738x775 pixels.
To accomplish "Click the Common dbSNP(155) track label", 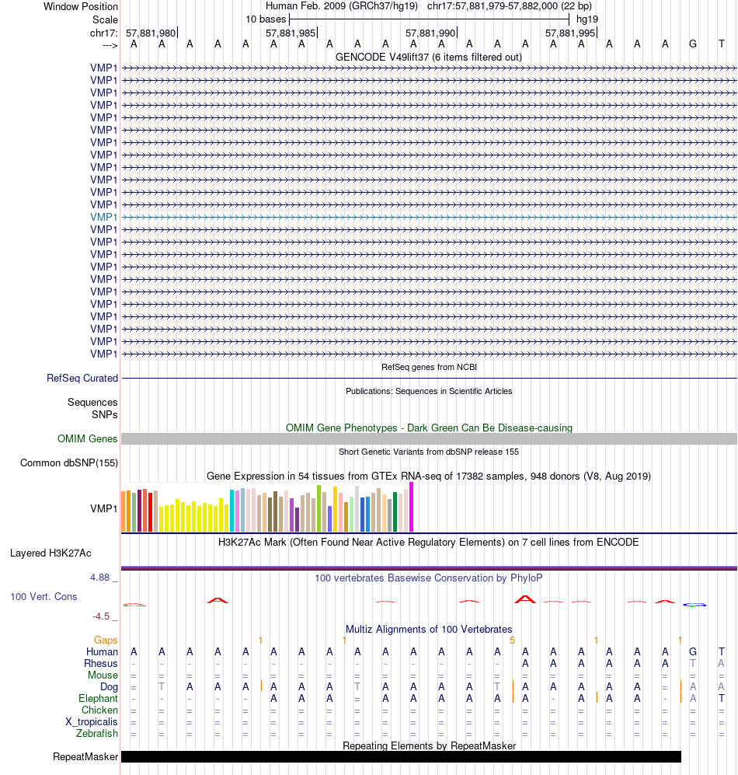I will click(x=69, y=463).
